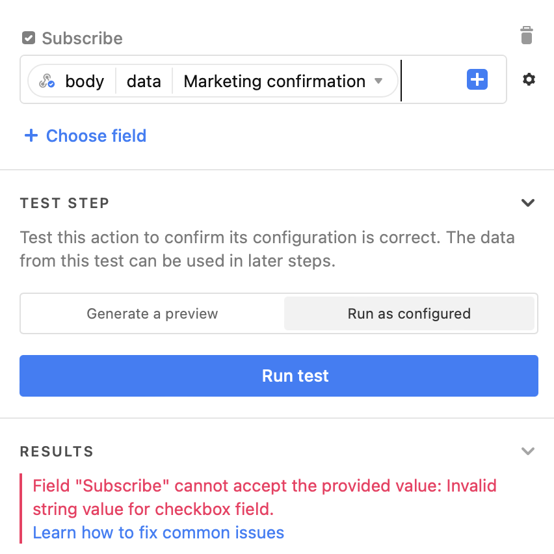This screenshot has height=554, width=554.
Task: Open field settings gear icon
Action: pyautogui.click(x=529, y=79)
